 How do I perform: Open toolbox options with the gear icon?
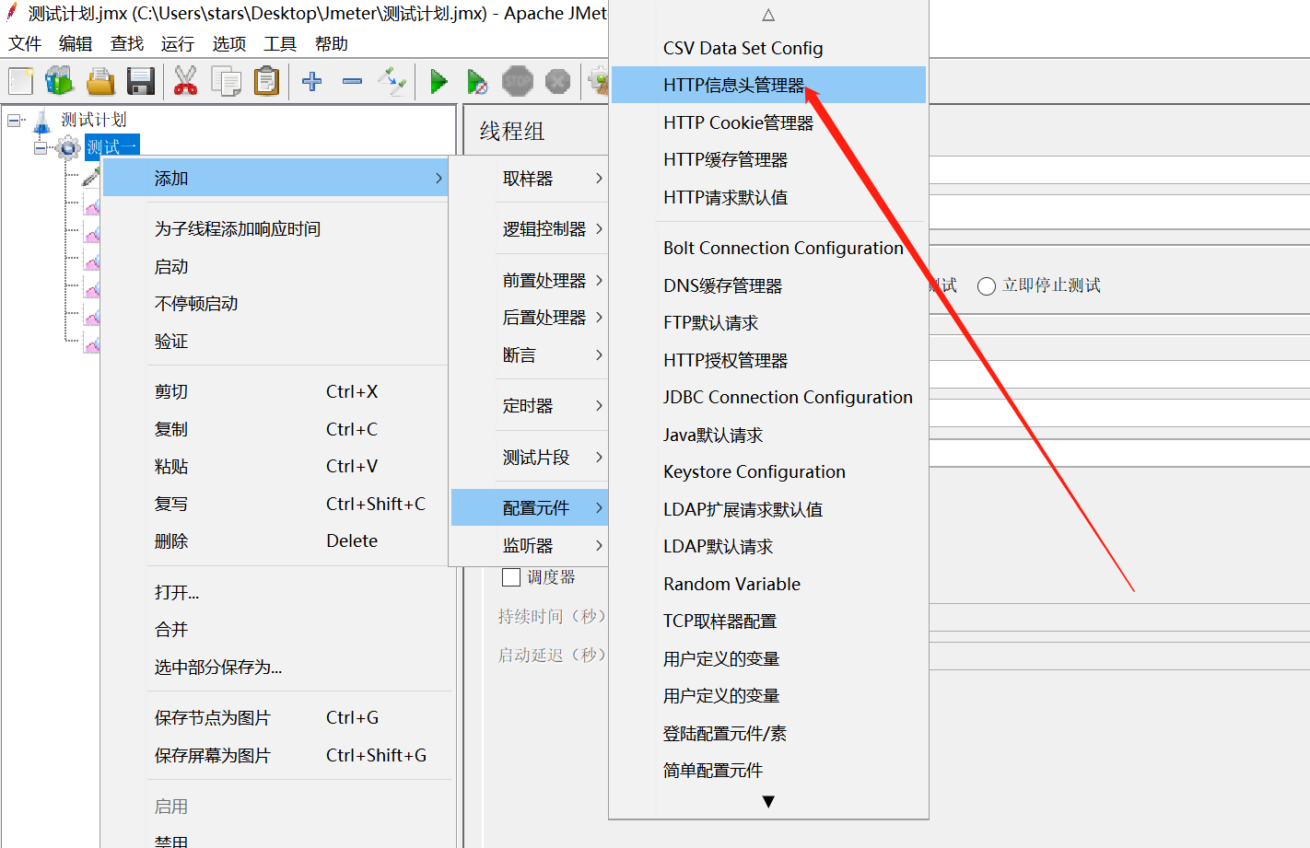pos(598,81)
